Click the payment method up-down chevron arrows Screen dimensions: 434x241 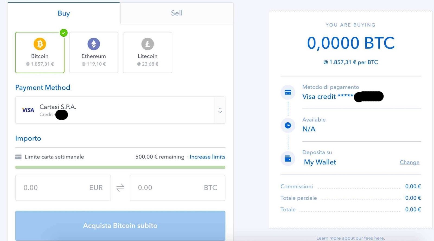pyautogui.click(x=220, y=110)
